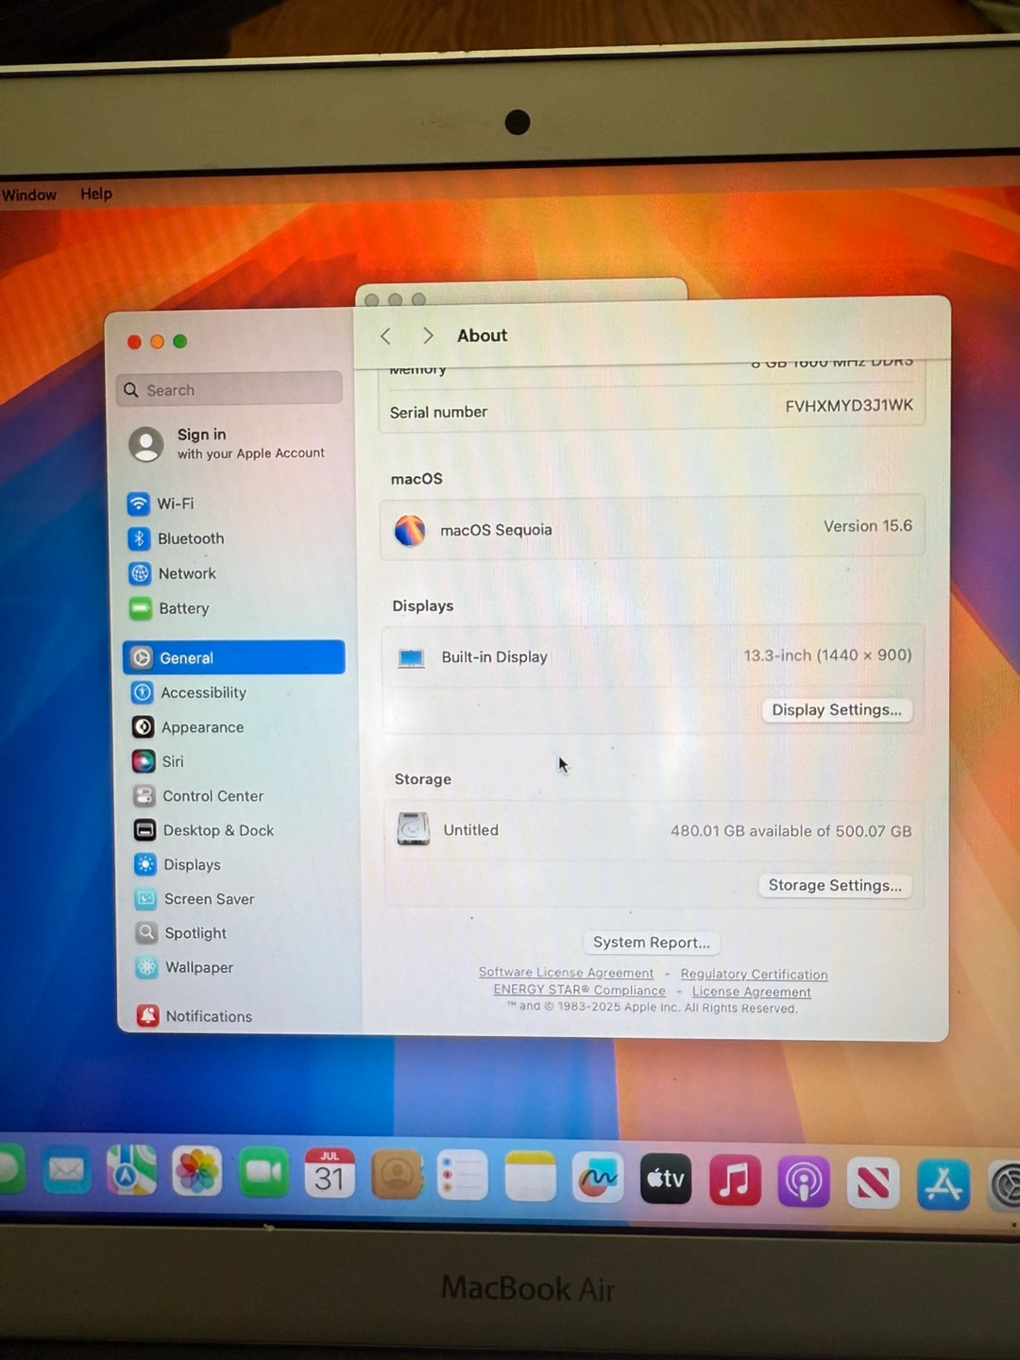Viewport: 1020px width, 1360px height.
Task: Click the Built-in Display monitor icon
Action: 411,658
